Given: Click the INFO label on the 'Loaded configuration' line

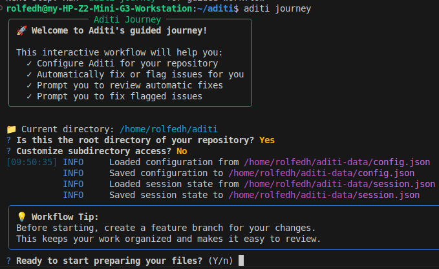Looking at the screenshot, I should pyautogui.click(x=73, y=162).
